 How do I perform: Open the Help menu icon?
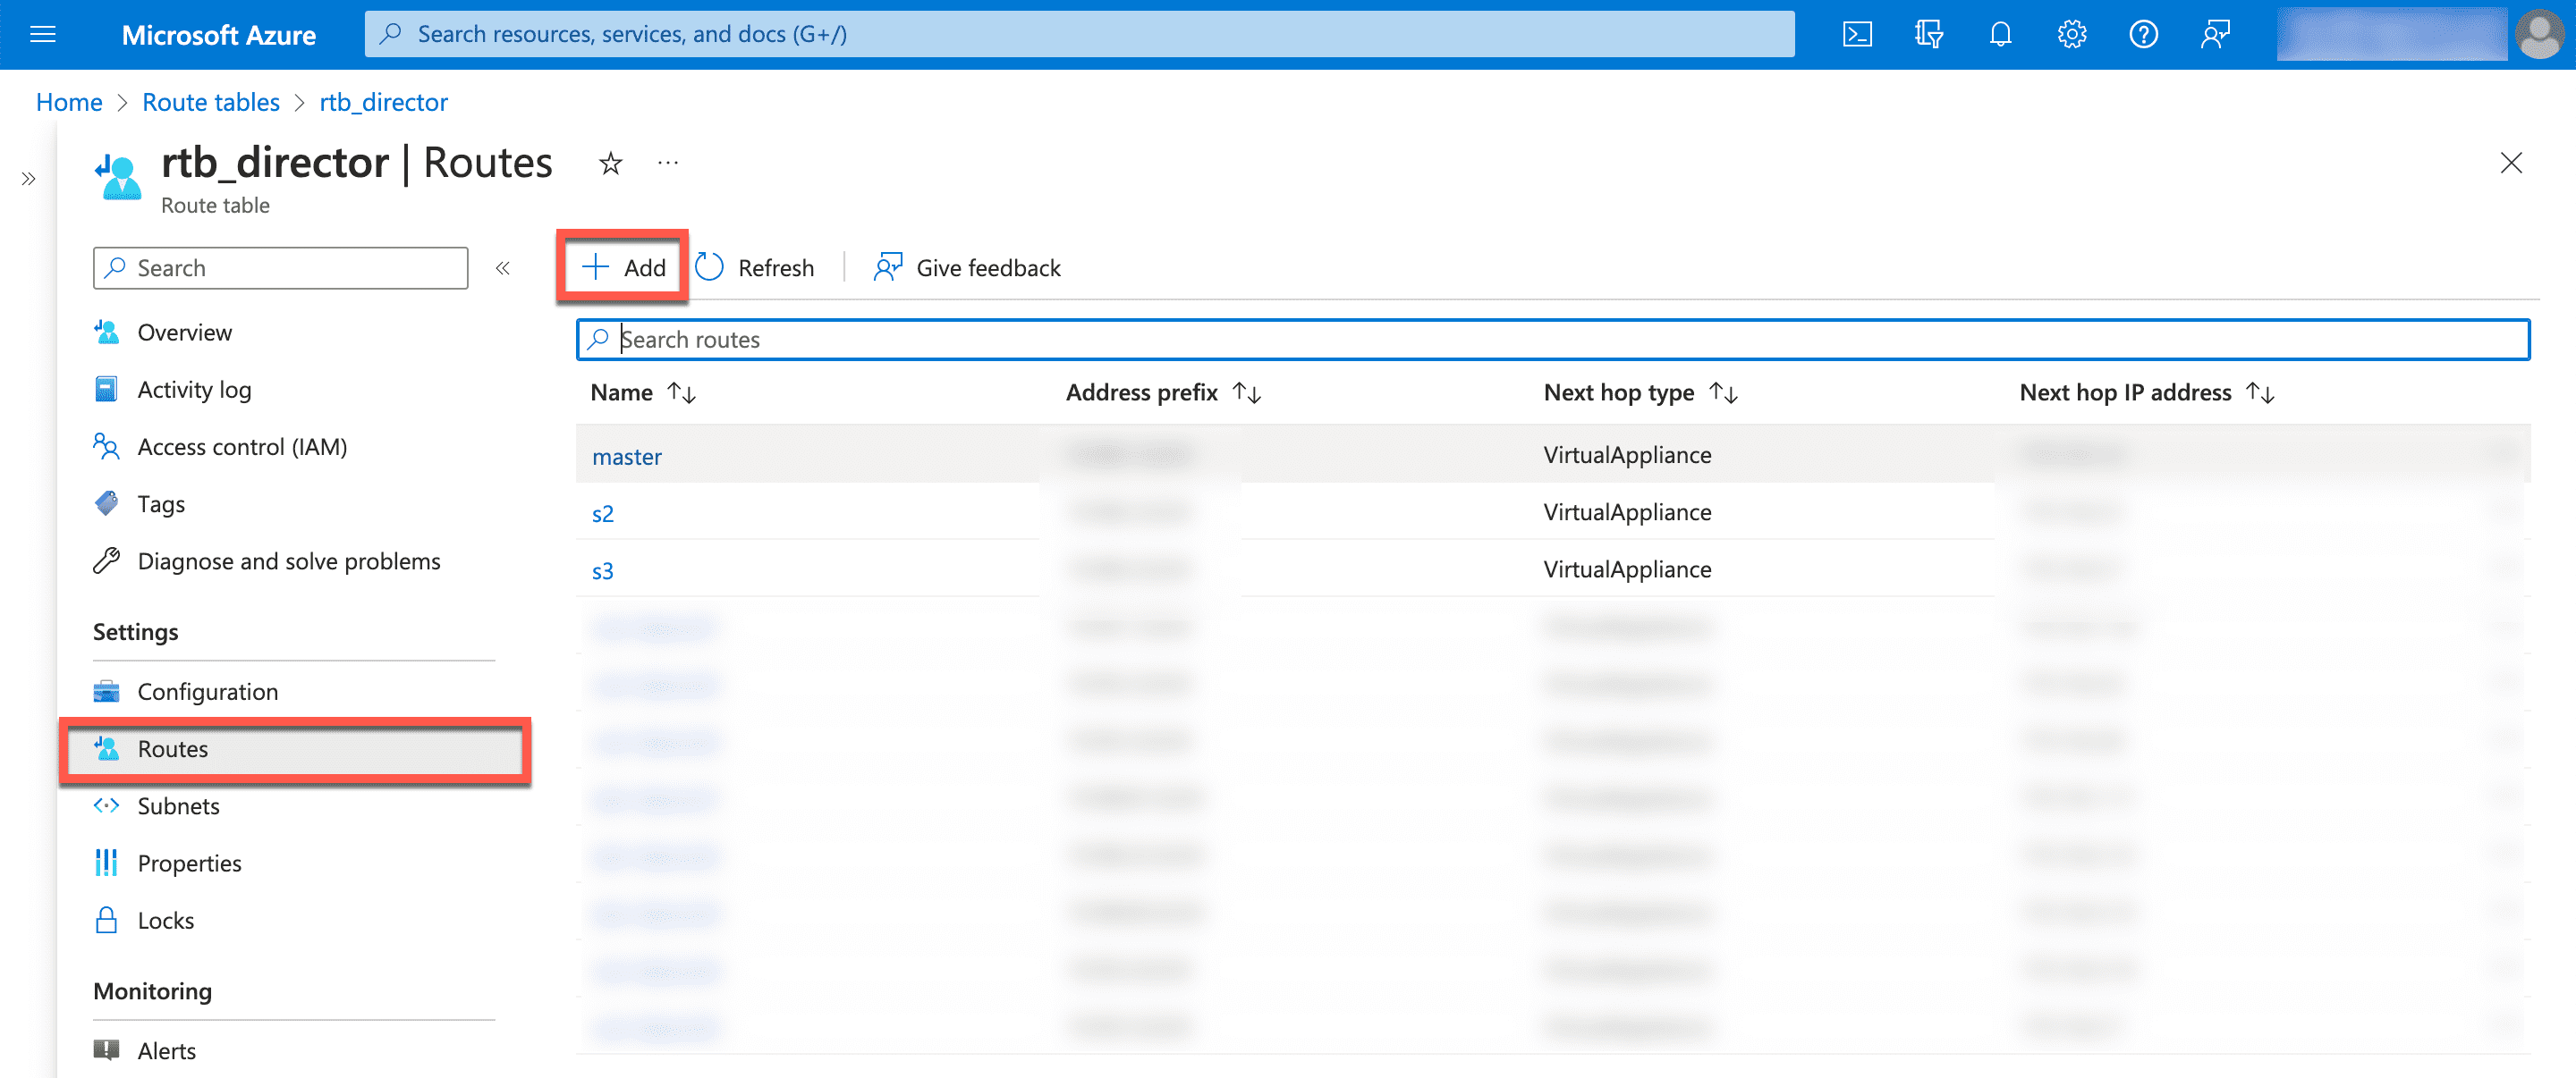point(2144,33)
